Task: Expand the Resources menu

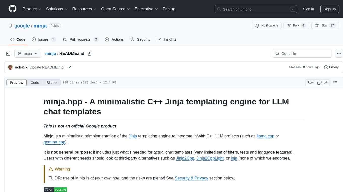Action: tap(84, 9)
